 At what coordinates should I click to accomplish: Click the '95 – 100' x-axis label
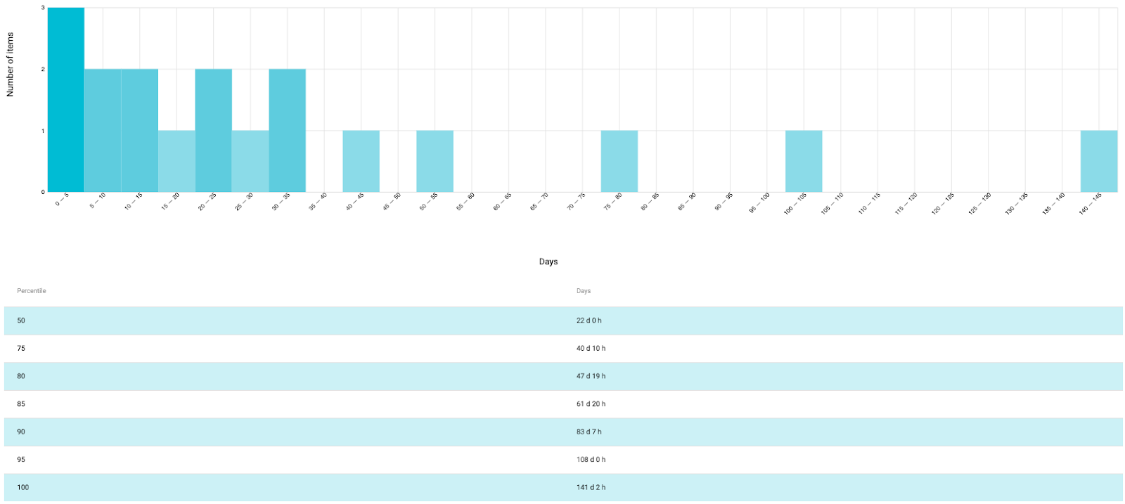tap(759, 202)
